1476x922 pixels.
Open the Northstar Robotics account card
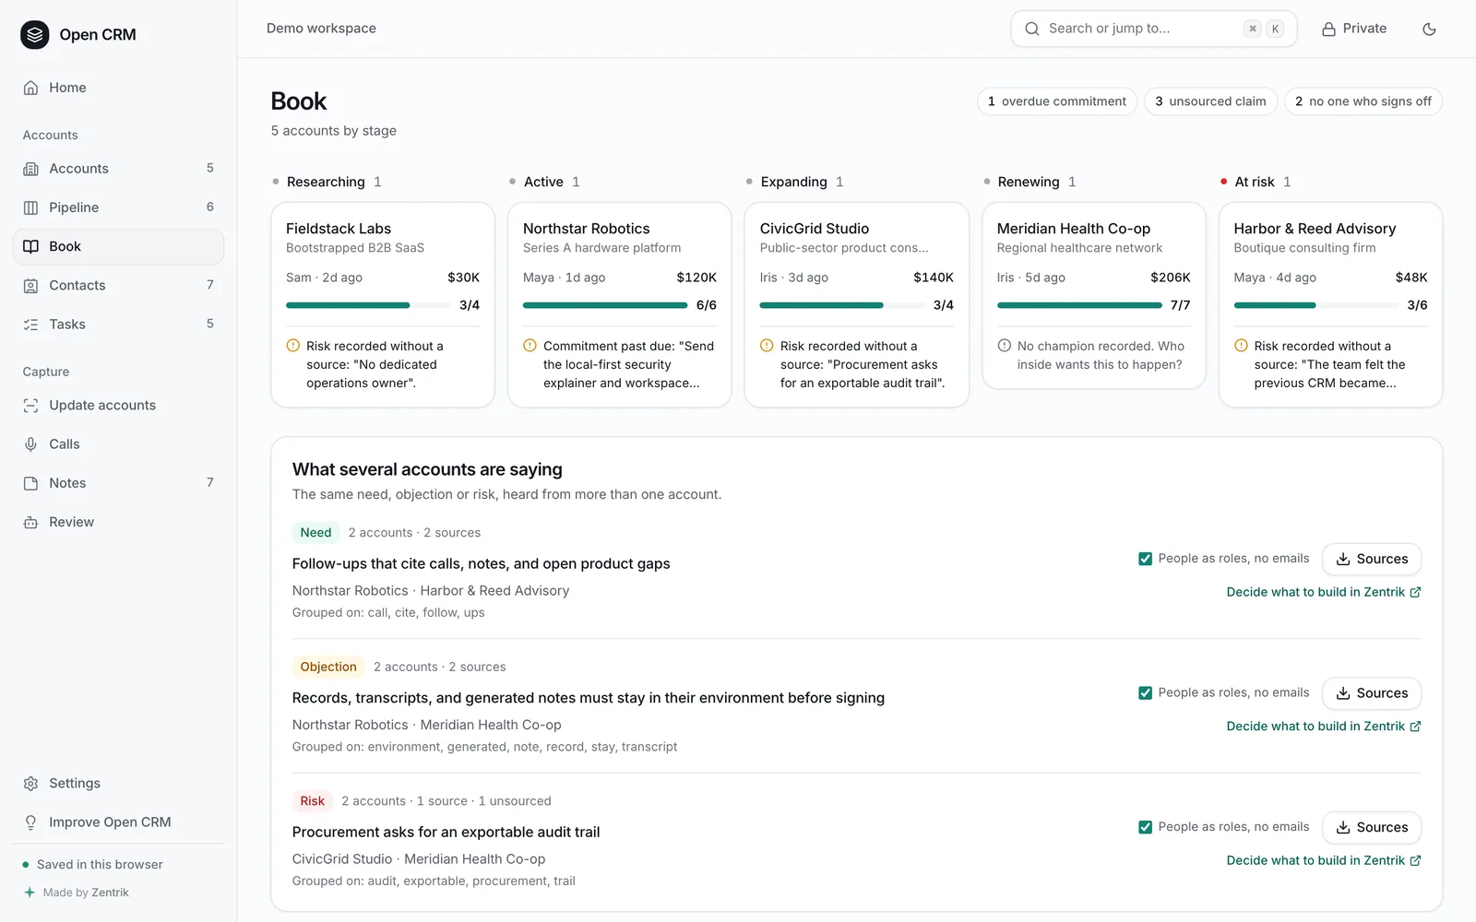(x=619, y=305)
